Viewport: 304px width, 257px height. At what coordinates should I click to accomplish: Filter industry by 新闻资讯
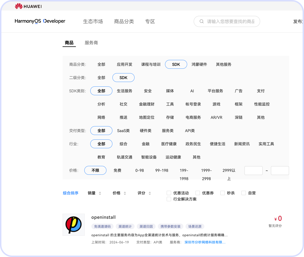(x=242, y=144)
